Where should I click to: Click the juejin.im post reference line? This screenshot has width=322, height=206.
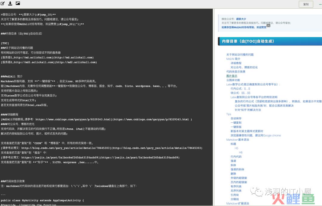[x=90, y=157]
